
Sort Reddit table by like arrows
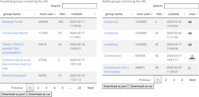163,14
